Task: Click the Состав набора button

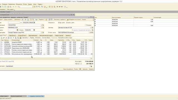Action: [x=46, y=38]
